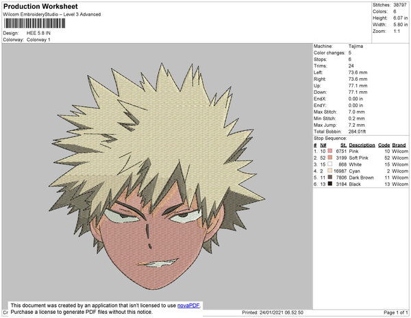Click the trims value '24'
411x318 pixels.
351,66
